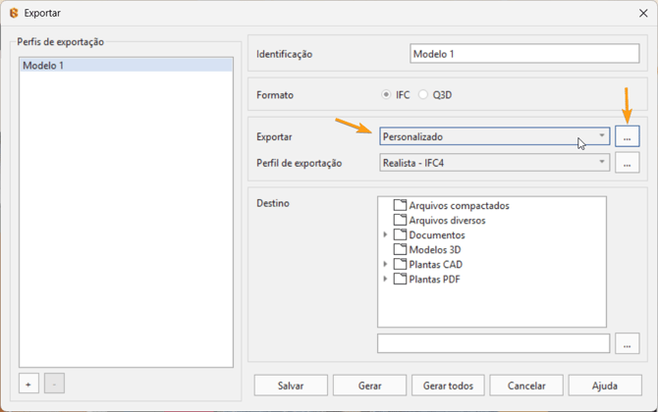Select Modelo 1 in the profiles list
The image size is (658, 412).
(x=126, y=66)
